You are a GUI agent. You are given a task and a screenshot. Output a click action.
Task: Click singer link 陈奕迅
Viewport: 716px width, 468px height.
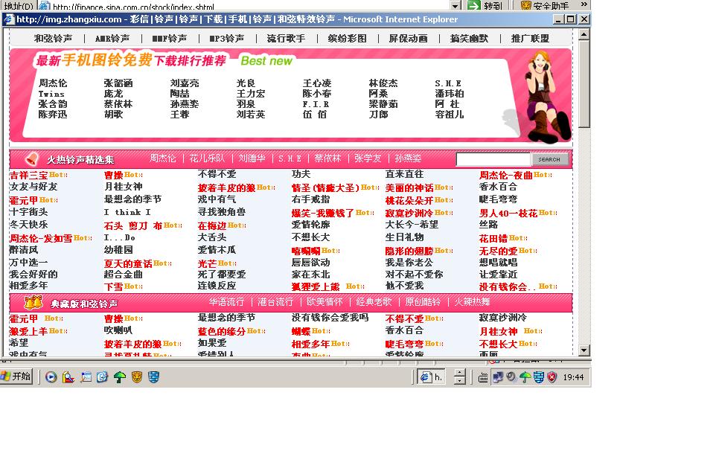pos(53,114)
